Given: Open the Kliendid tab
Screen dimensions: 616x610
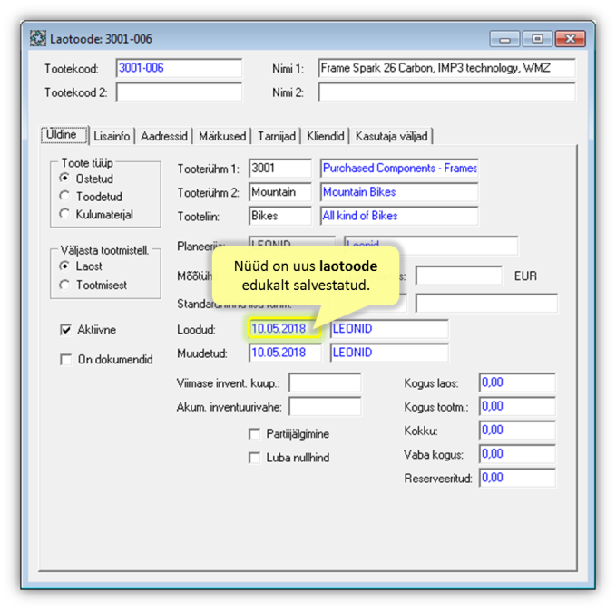Looking at the screenshot, I should tap(326, 136).
